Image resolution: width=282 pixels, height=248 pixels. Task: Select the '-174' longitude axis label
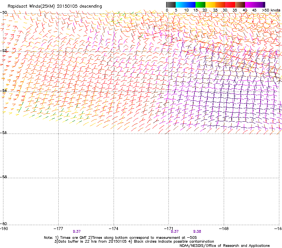[114, 229]
